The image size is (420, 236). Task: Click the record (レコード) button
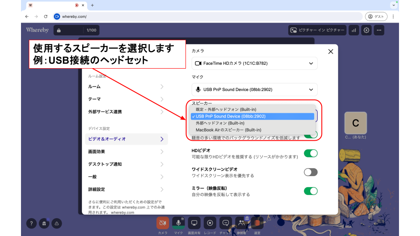210,223
